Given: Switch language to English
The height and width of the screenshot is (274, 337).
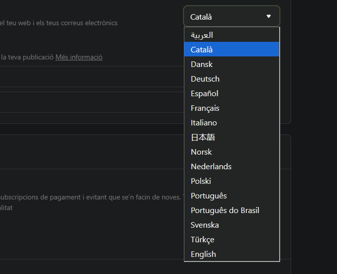Looking at the screenshot, I should coord(232,254).
